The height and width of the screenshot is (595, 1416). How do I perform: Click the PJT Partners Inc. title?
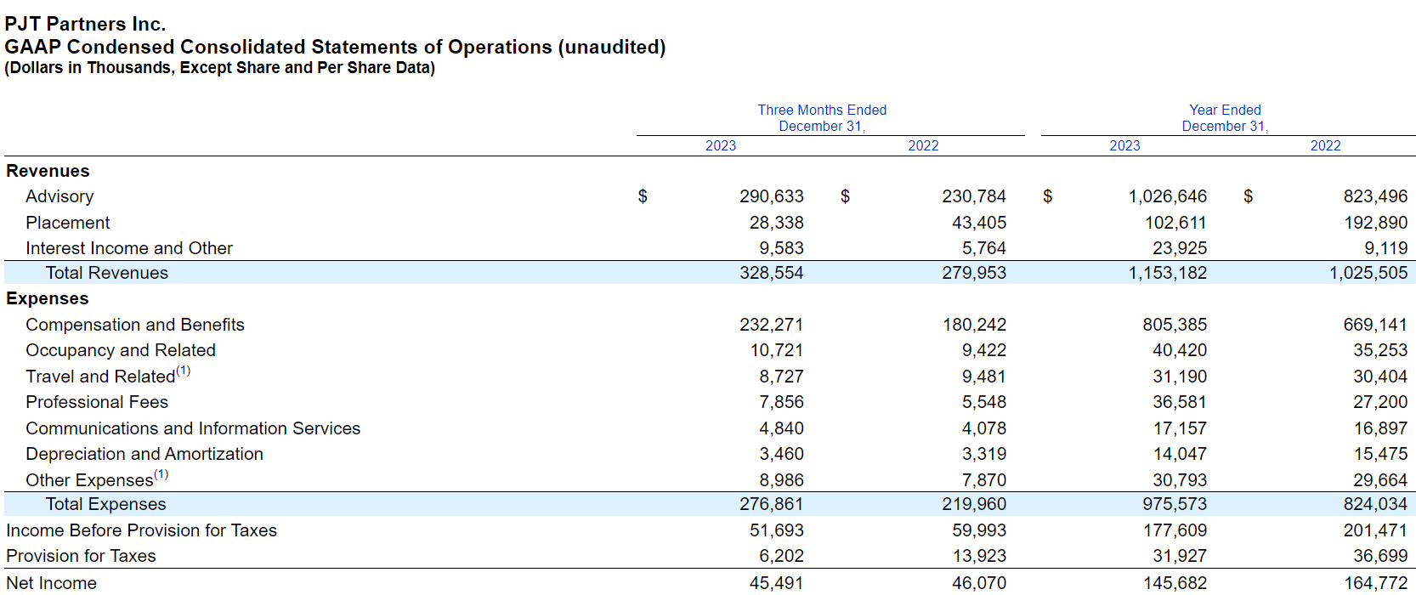(x=85, y=24)
